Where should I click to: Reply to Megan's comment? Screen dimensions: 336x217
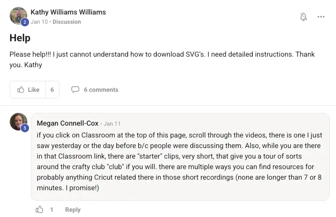click(x=73, y=210)
